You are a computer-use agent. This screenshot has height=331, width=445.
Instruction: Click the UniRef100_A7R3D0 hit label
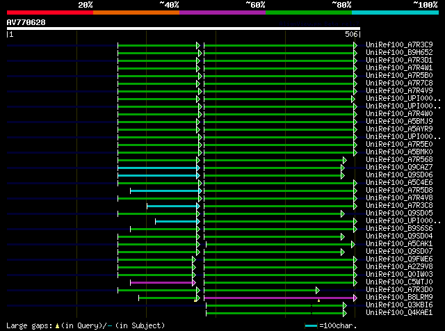click(399, 290)
